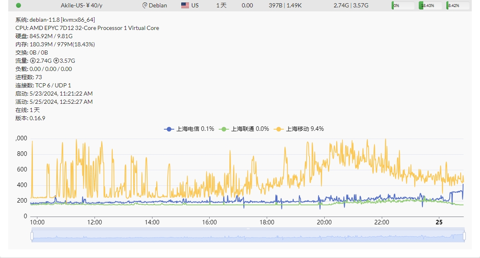Image resolution: width=480 pixels, height=258 pixels.
Task: Click the 活动: 5/25/2024 timestamp line
Action: click(x=54, y=102)
